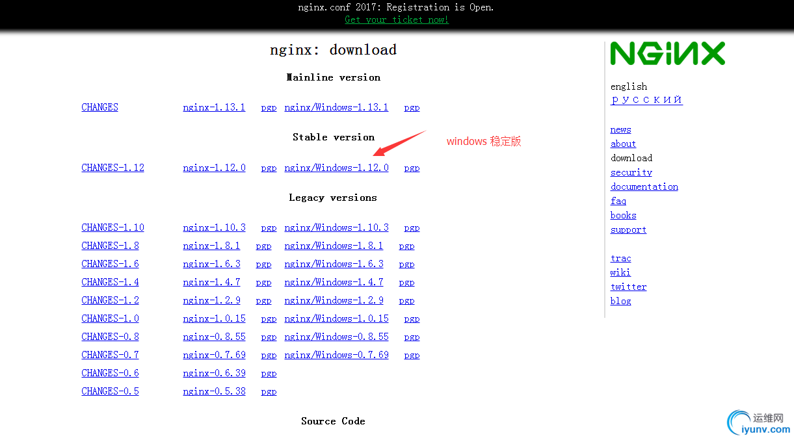The image size is (794, 440).
Task: Download nginx/Windows-1.13.1
Action: tap(336, 107)
